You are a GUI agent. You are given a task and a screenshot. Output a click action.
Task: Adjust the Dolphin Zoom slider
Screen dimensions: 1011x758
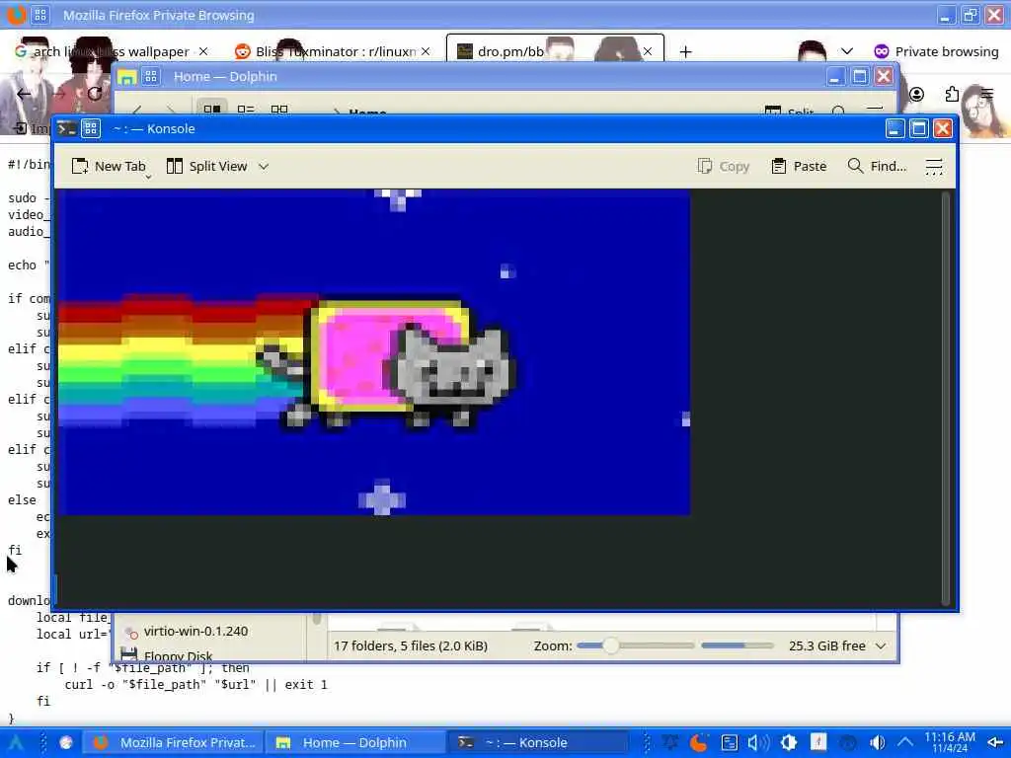tap(635, 645)
